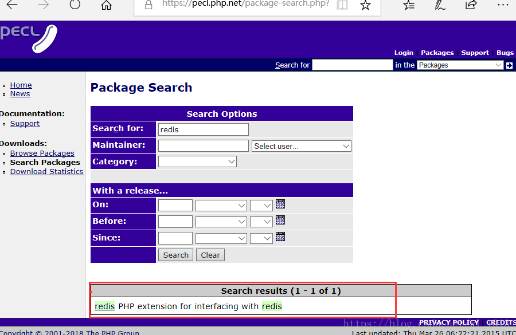
Task: Open Login in top navigation
Action: (404, 53)
